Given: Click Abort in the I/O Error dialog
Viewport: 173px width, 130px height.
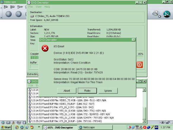Looking at the screenshot, I should (x=67, y=91).
